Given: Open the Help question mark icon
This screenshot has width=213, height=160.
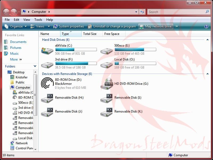Looking at the screenshot, I should (x=206, y=26).
